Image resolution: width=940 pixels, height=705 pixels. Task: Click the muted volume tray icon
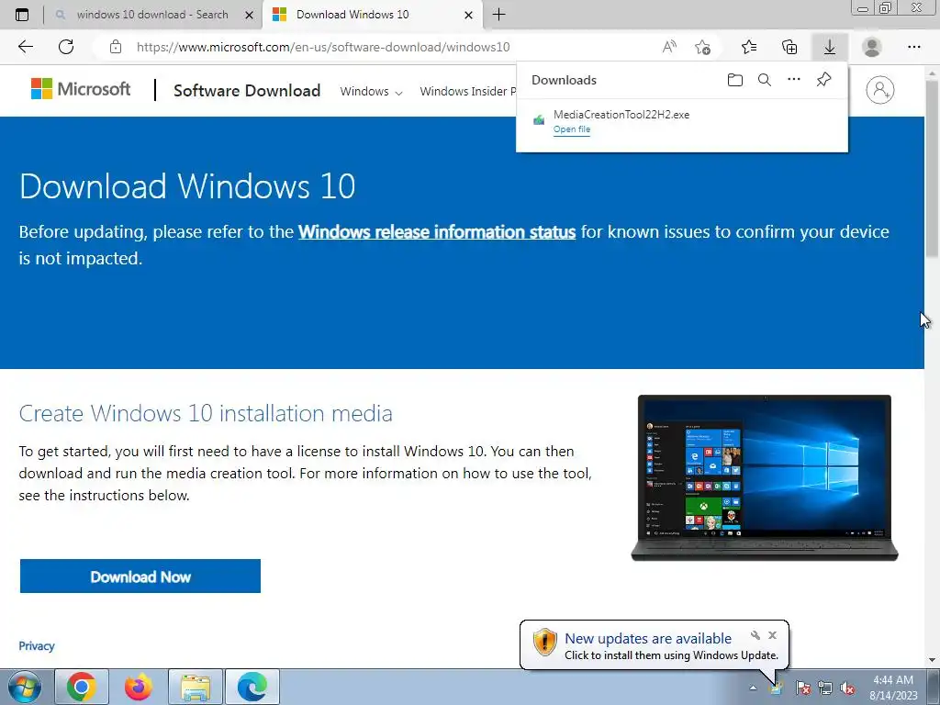coord(847,688)
